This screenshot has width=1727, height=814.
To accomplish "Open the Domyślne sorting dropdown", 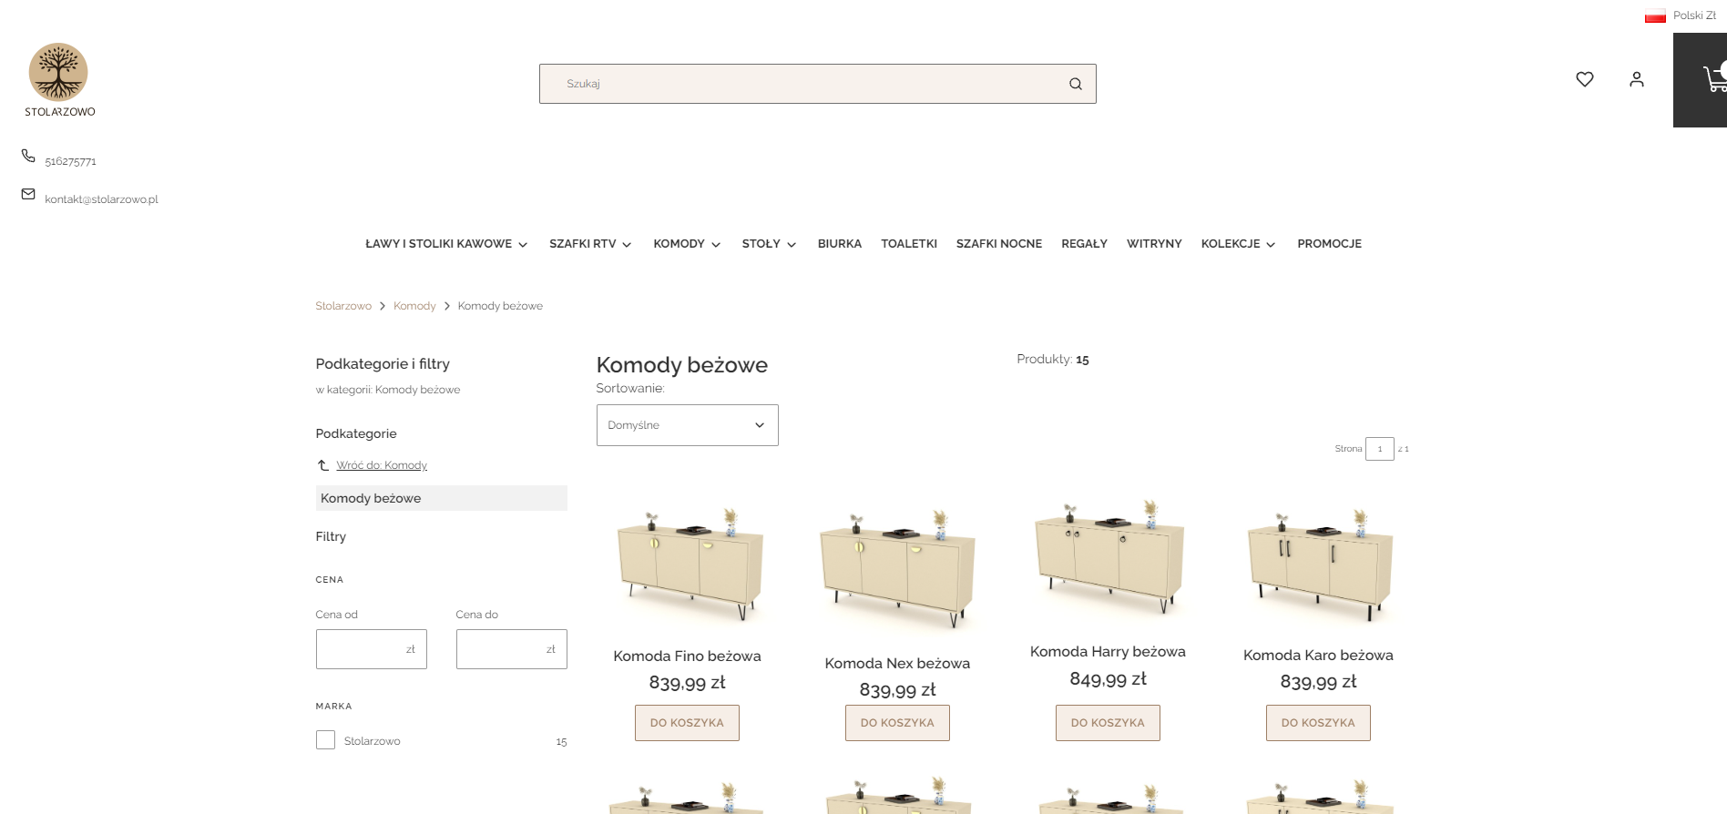I will pyautogui.click(x=687, y=425).
